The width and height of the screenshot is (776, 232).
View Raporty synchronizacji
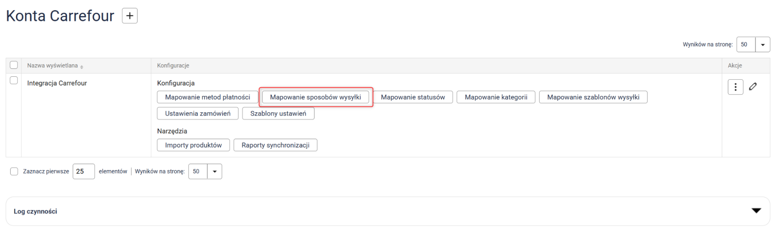click(275, 145)
